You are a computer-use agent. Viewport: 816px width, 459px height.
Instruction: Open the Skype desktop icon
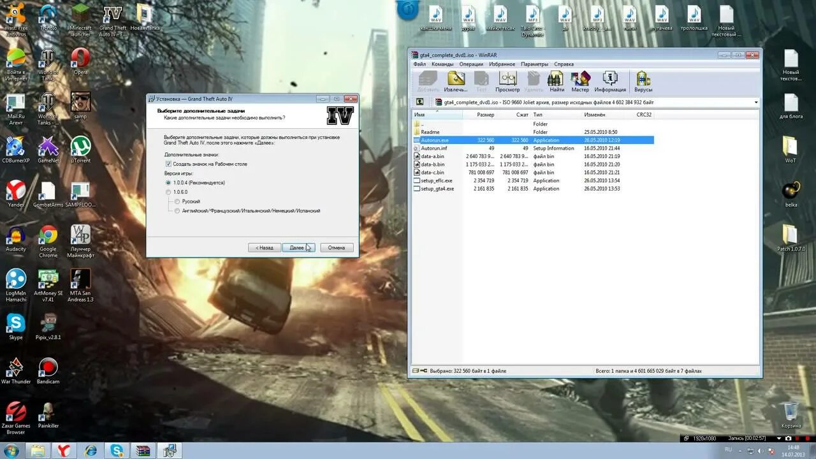tap(16, 326)
